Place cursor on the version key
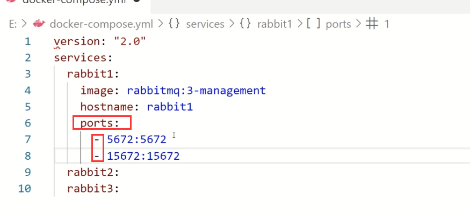This screenshot has height=215, width=470. pyautogui.click(x=77, y=42)
